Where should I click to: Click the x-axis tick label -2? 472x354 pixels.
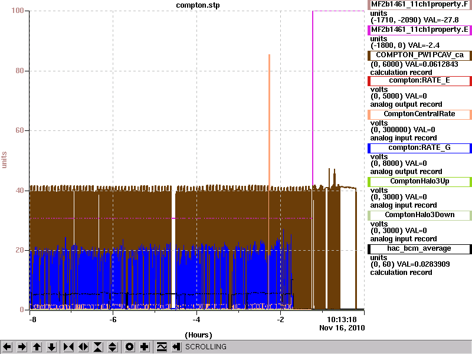(x=280, y=319)
